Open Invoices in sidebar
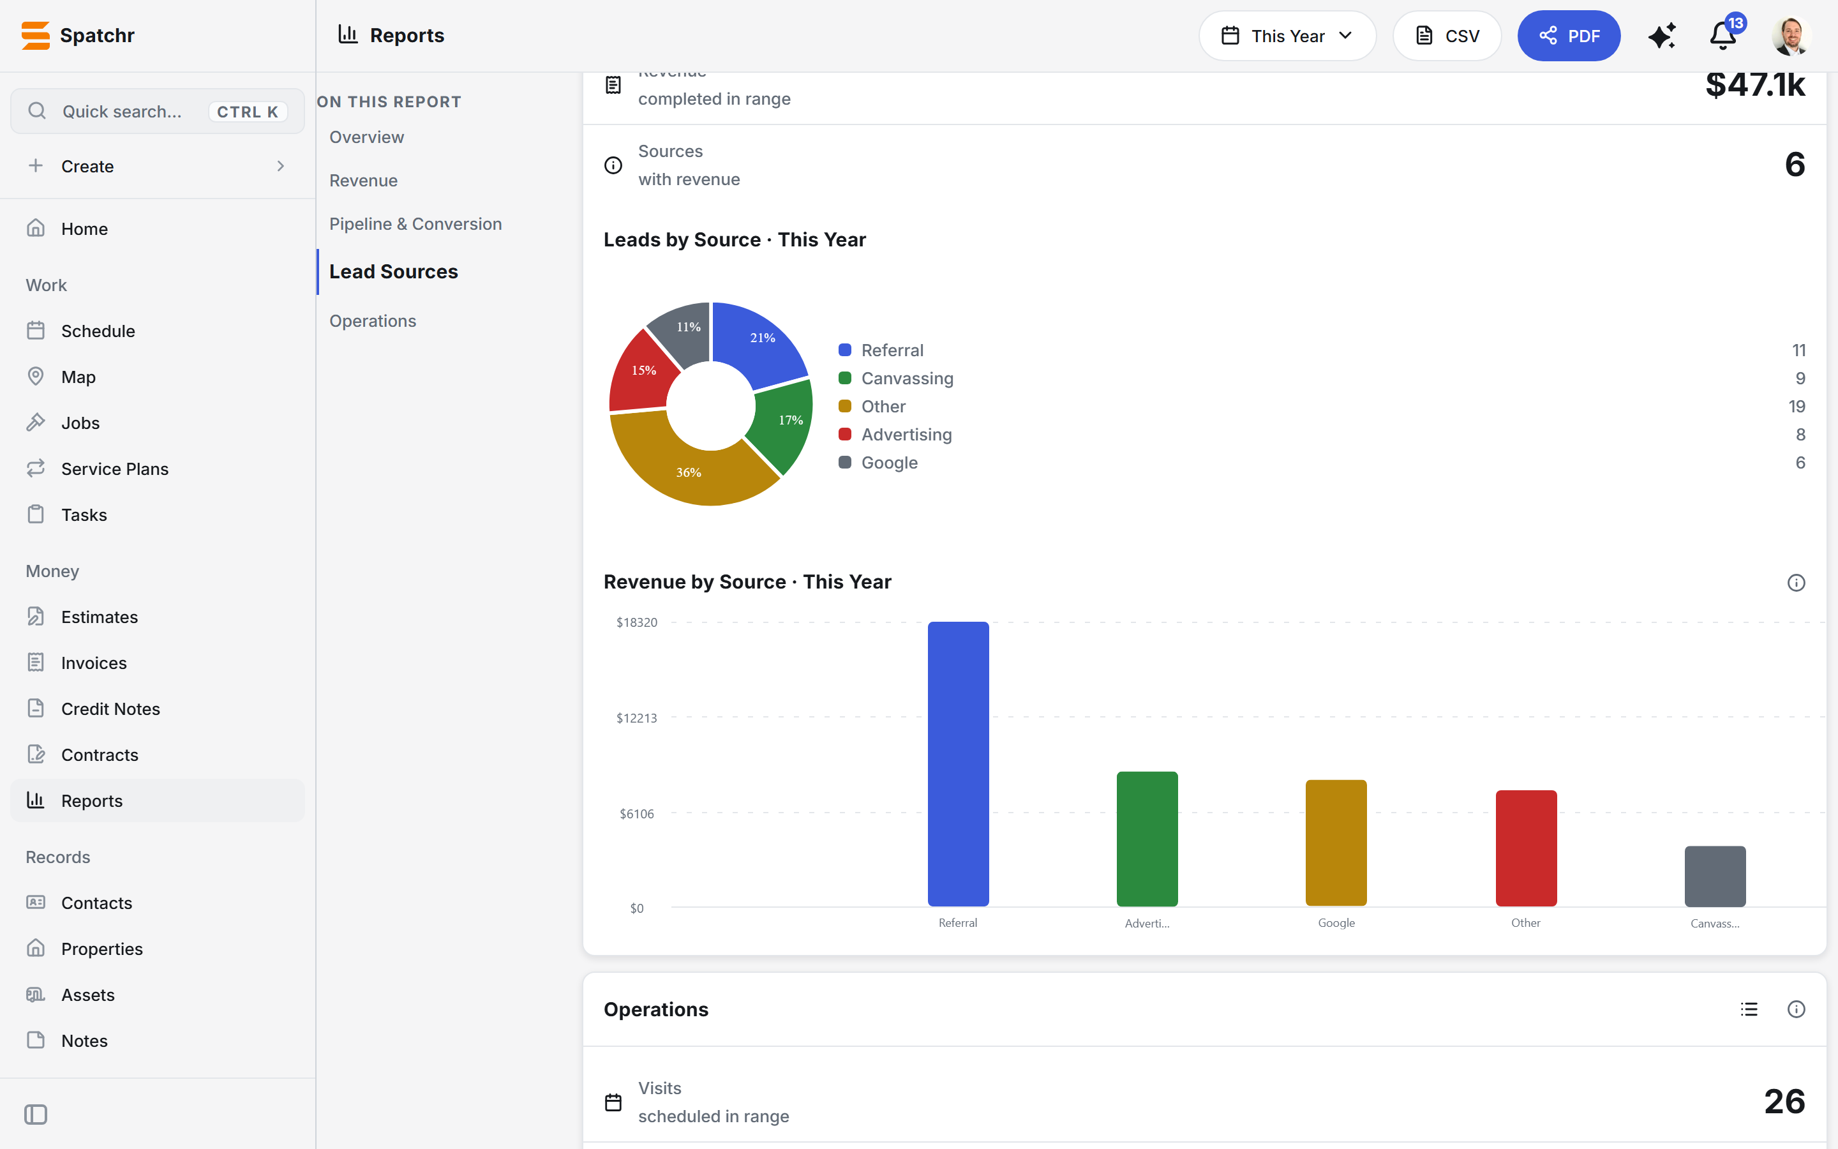 click(157, 663)
